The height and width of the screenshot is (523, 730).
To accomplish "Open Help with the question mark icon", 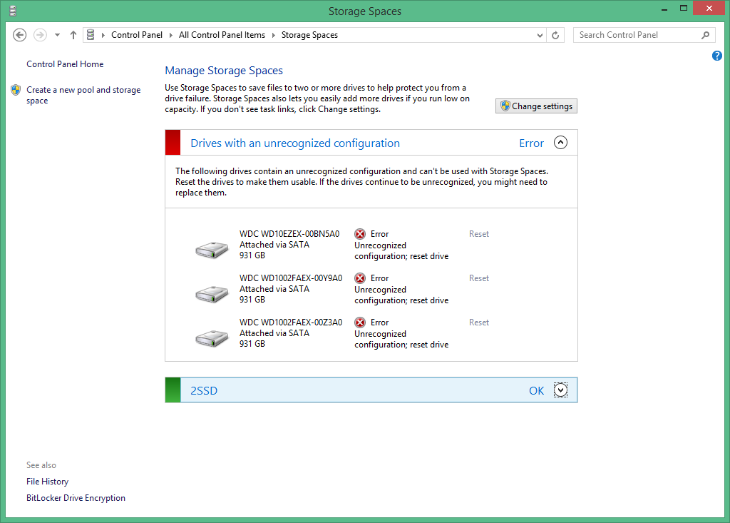I will (717, 56).
